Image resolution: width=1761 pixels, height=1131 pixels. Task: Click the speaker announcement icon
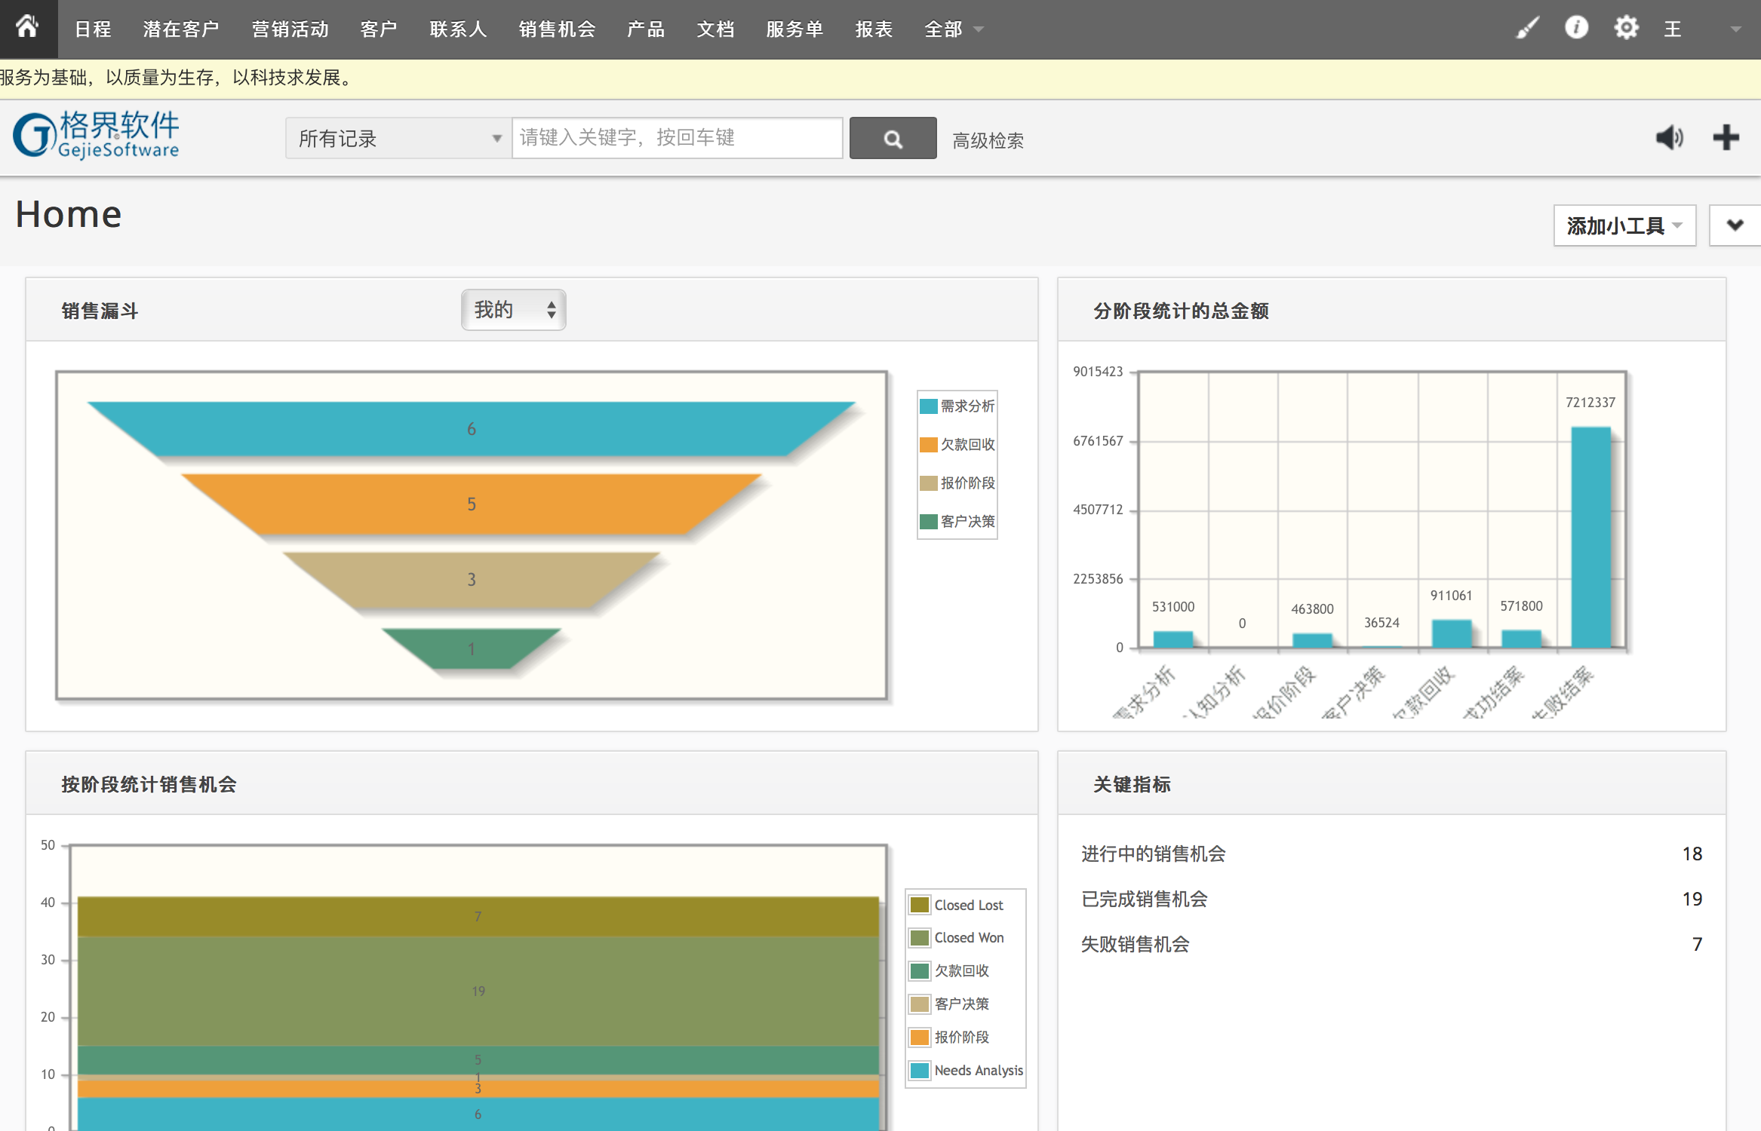[1669, 138]
